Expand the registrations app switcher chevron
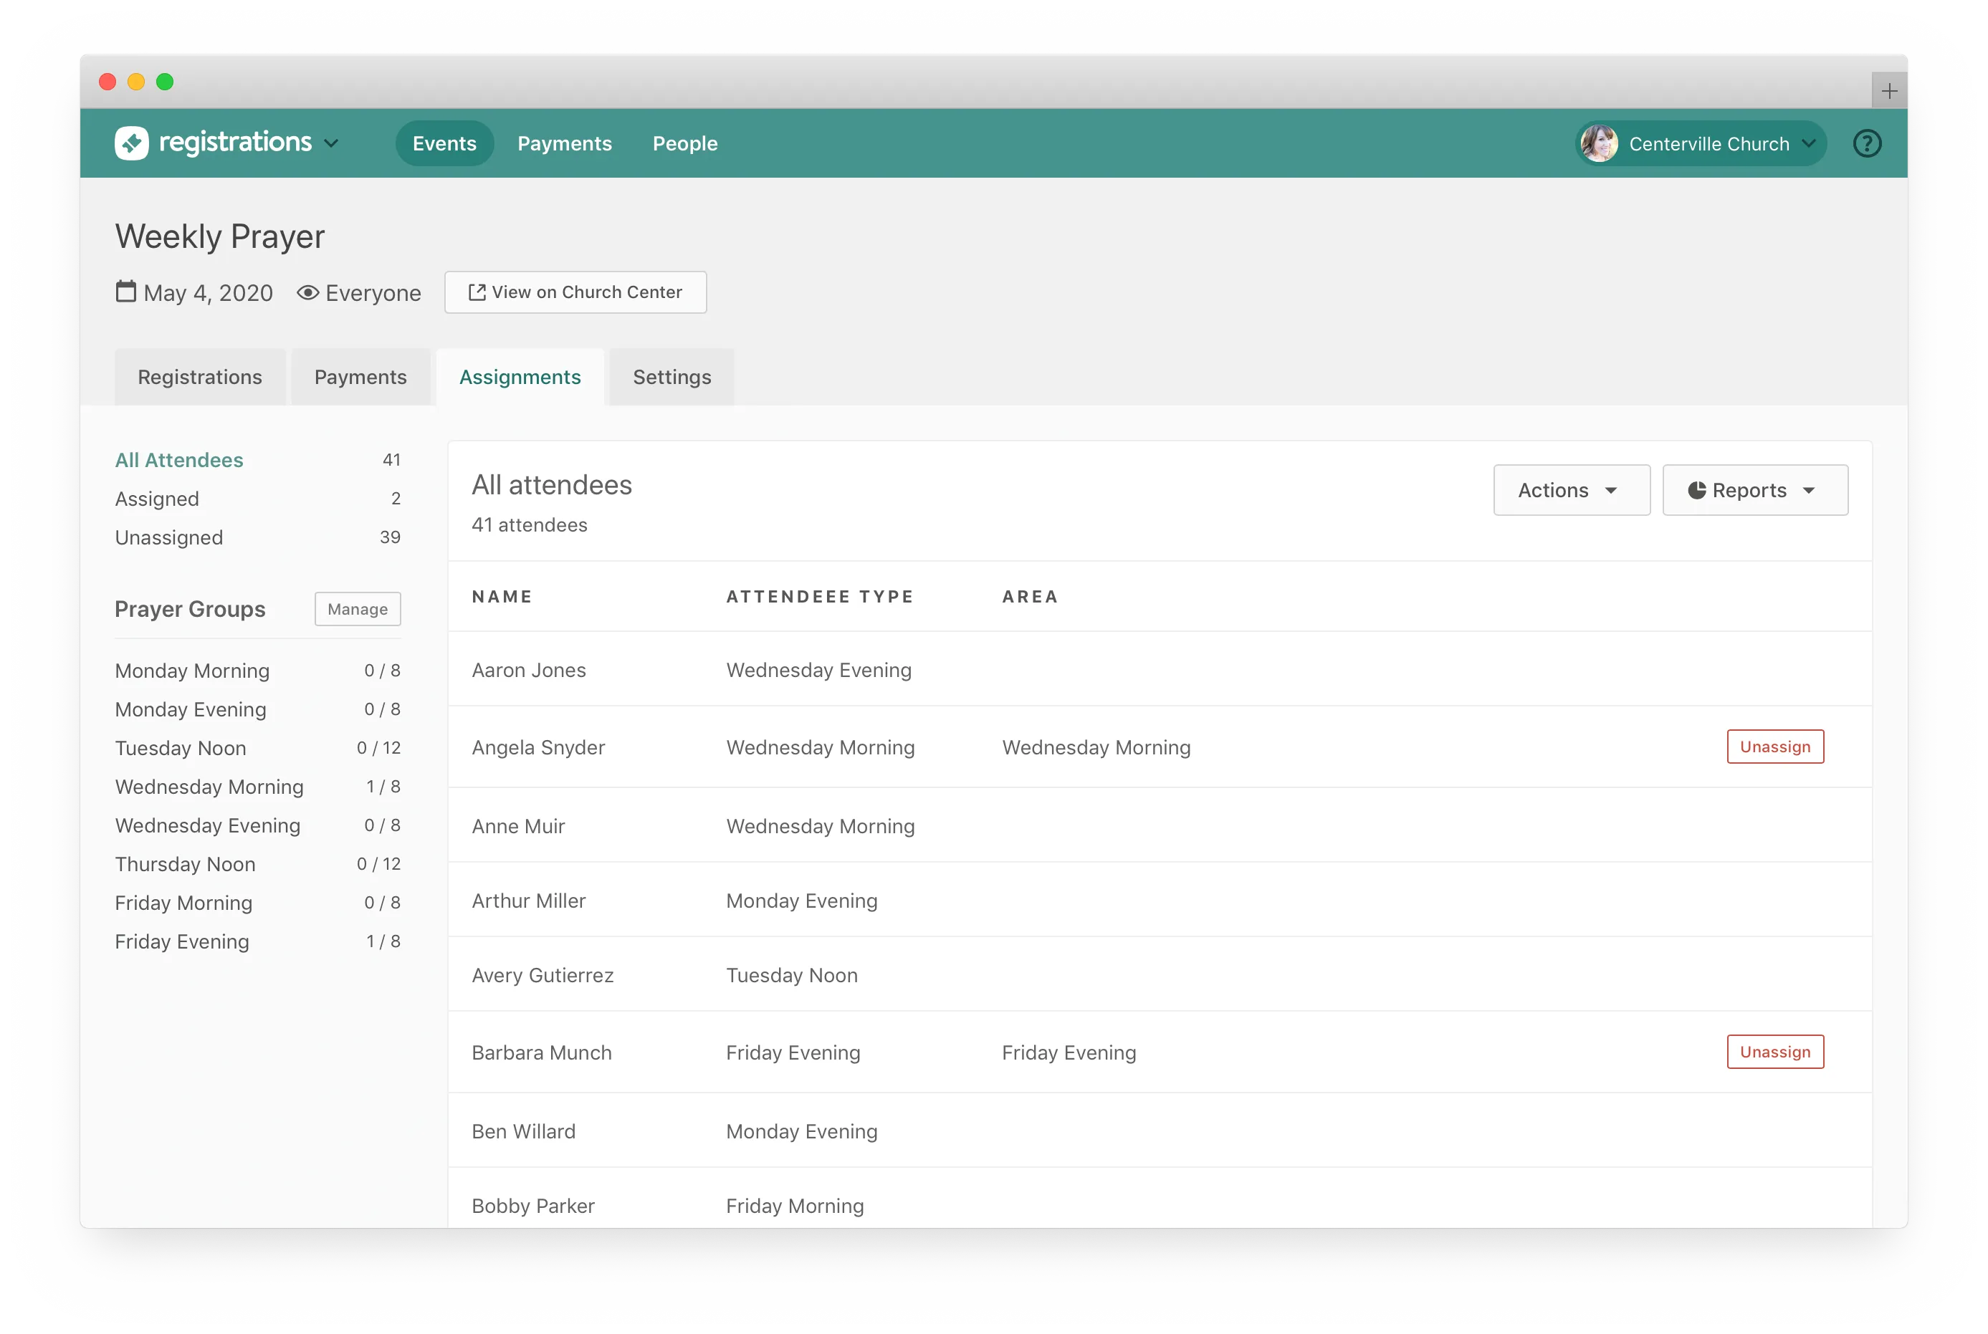The width and height of the screenshot is (1988, 1334). tap(332, 143)
